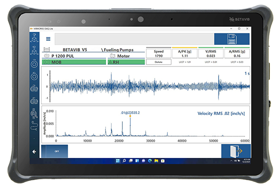Viewport: 277px width, 187px height.
Task: Select the RH direction row
Action: 126,62
